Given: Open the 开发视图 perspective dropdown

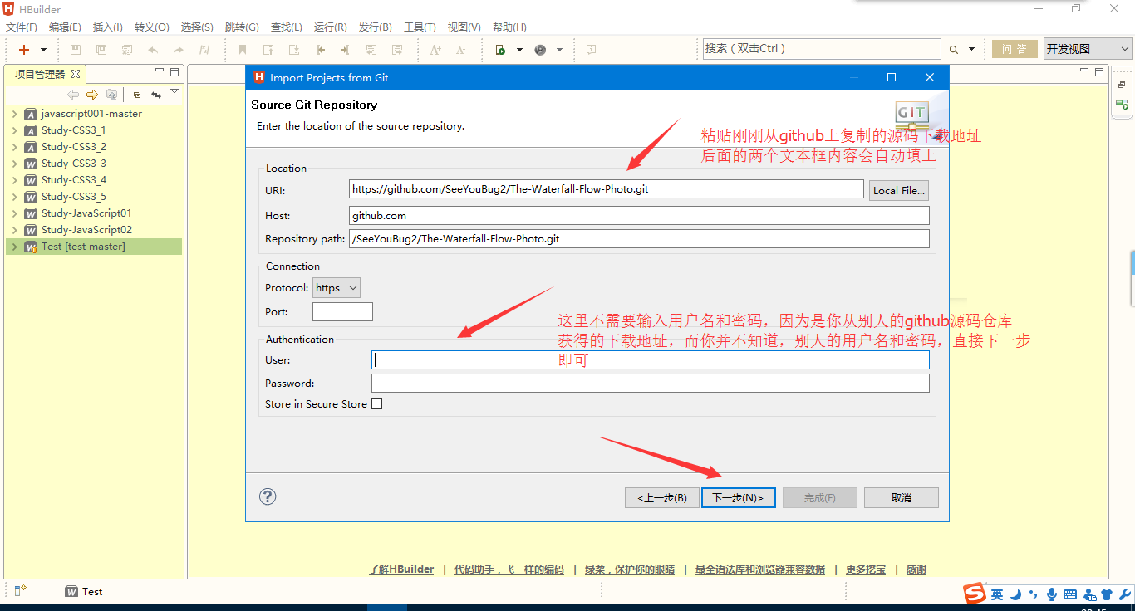Looking at the screenshot, I should pos(1087,49).
